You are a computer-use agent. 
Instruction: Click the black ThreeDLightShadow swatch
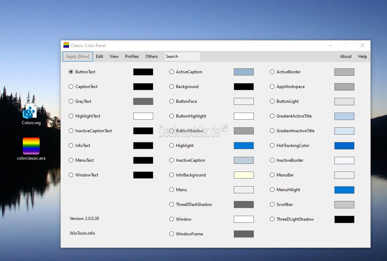(x=344, y=219)
